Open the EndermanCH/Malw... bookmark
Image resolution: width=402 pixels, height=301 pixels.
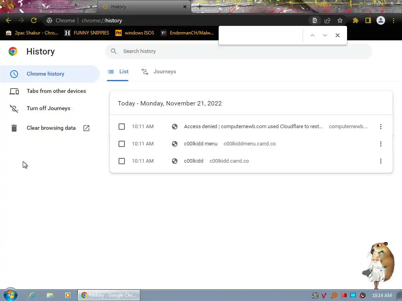coord(187,33)
